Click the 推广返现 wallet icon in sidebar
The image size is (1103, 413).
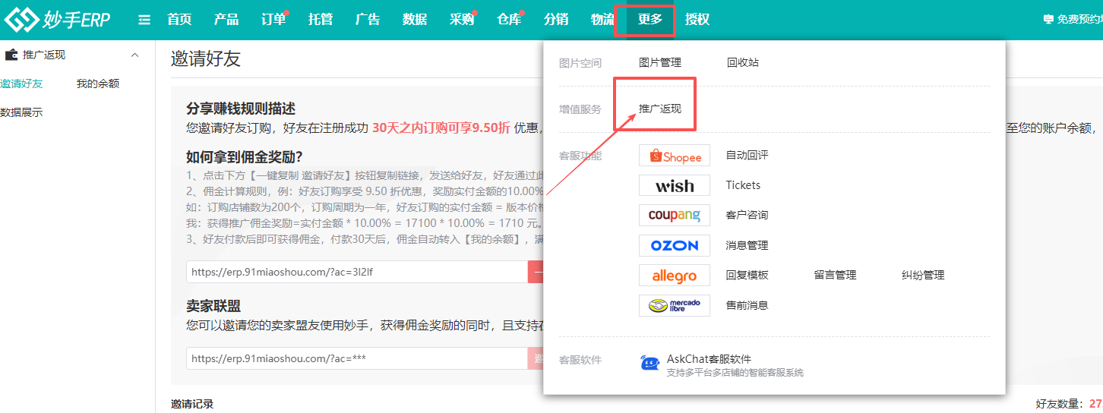coord(11,55)
